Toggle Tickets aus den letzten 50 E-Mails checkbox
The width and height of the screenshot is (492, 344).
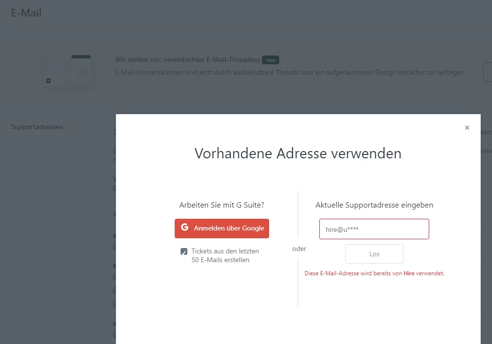click(184, 251)
